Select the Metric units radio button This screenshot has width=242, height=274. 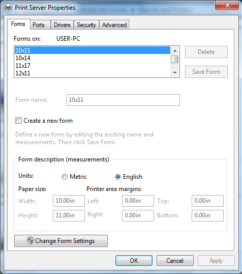pos(65,177)
